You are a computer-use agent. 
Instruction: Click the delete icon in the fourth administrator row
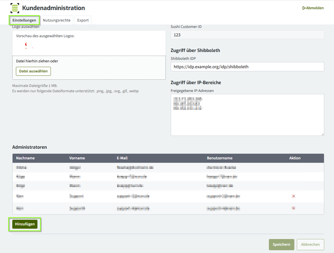294,196
